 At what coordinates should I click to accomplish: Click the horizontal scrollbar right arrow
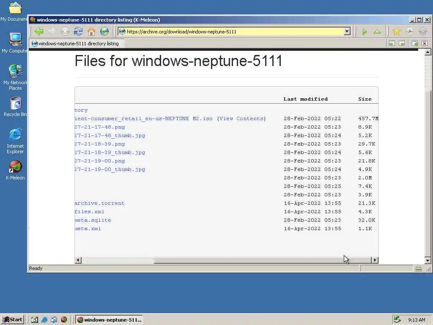(x=375, y=260)
